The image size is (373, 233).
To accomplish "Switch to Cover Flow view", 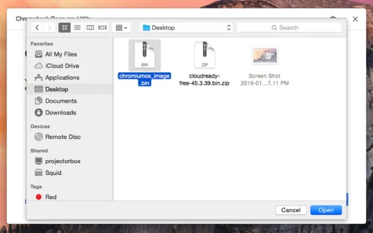I will 102,28.
